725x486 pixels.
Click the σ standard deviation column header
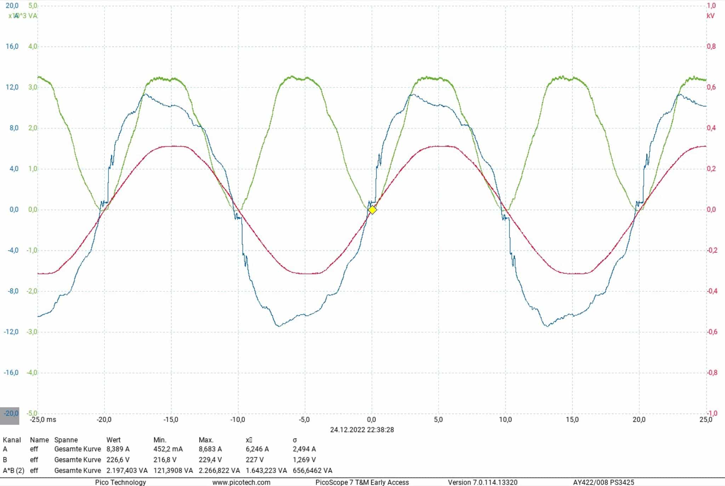pos(295,440)
